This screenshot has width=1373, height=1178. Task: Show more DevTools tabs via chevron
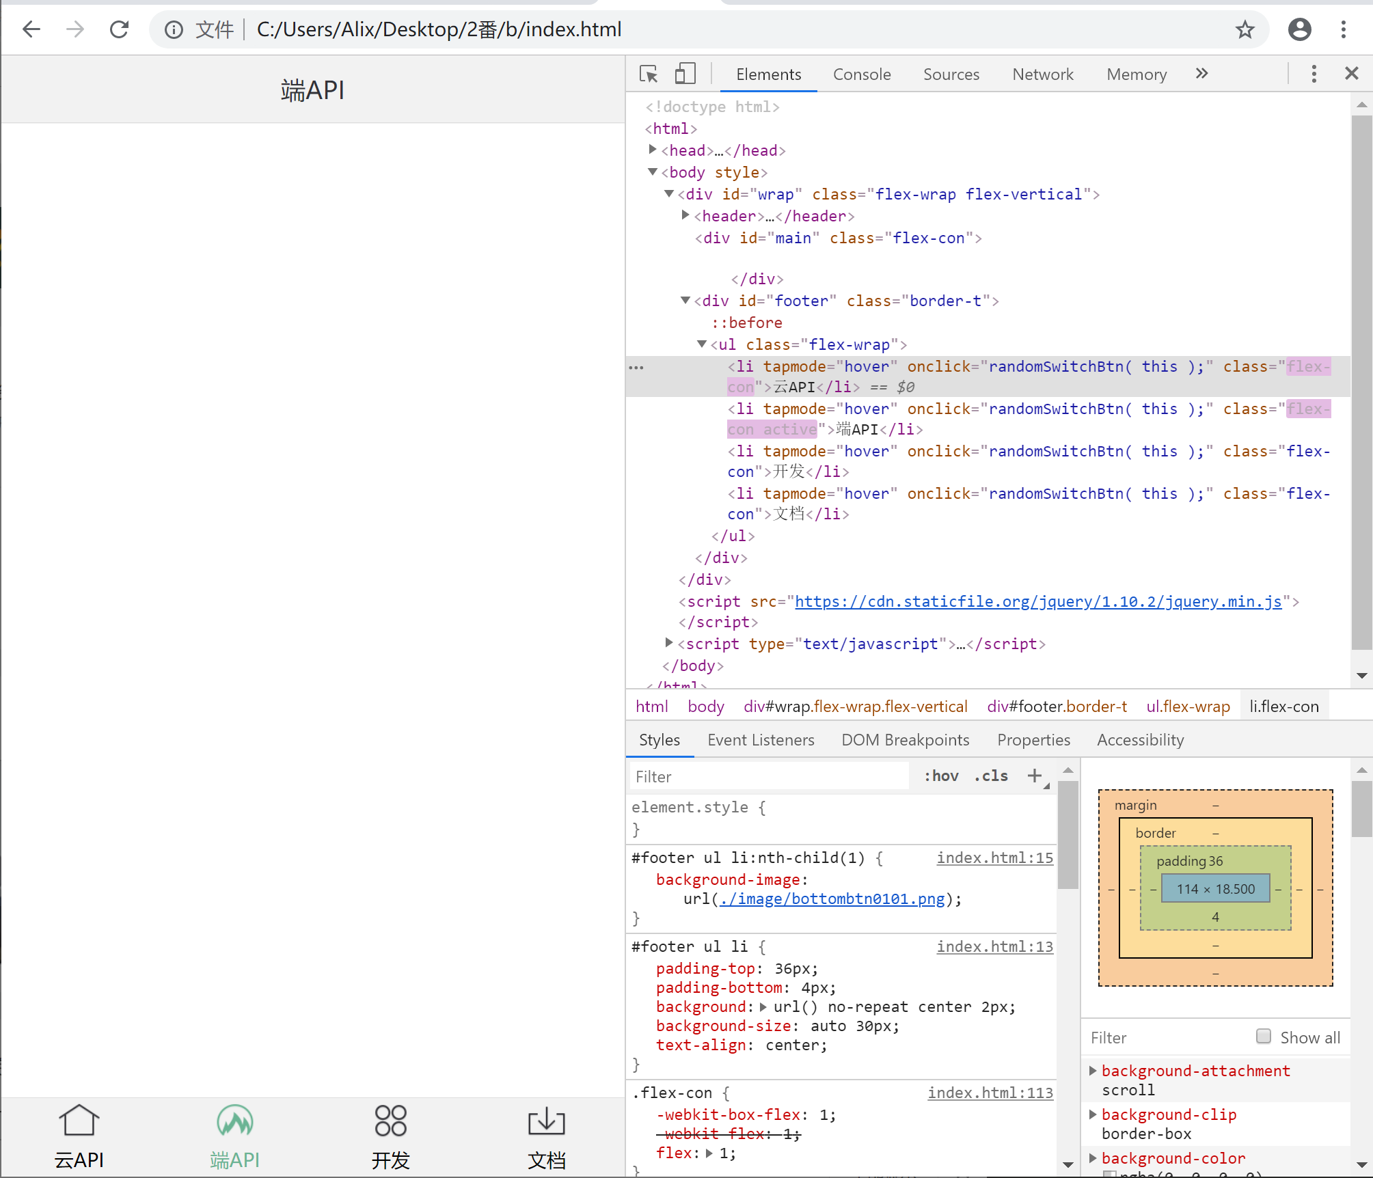[1202, 74]
